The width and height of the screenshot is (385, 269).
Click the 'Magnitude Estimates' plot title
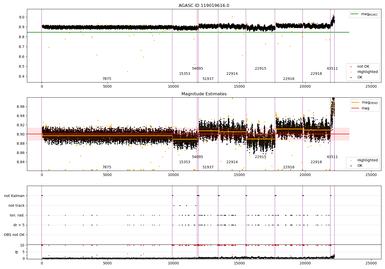(x=204, y=94)
